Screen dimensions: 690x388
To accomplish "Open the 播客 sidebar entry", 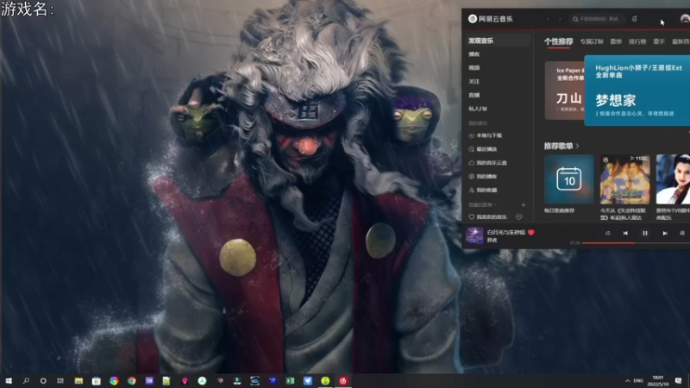I will [474, 54].
